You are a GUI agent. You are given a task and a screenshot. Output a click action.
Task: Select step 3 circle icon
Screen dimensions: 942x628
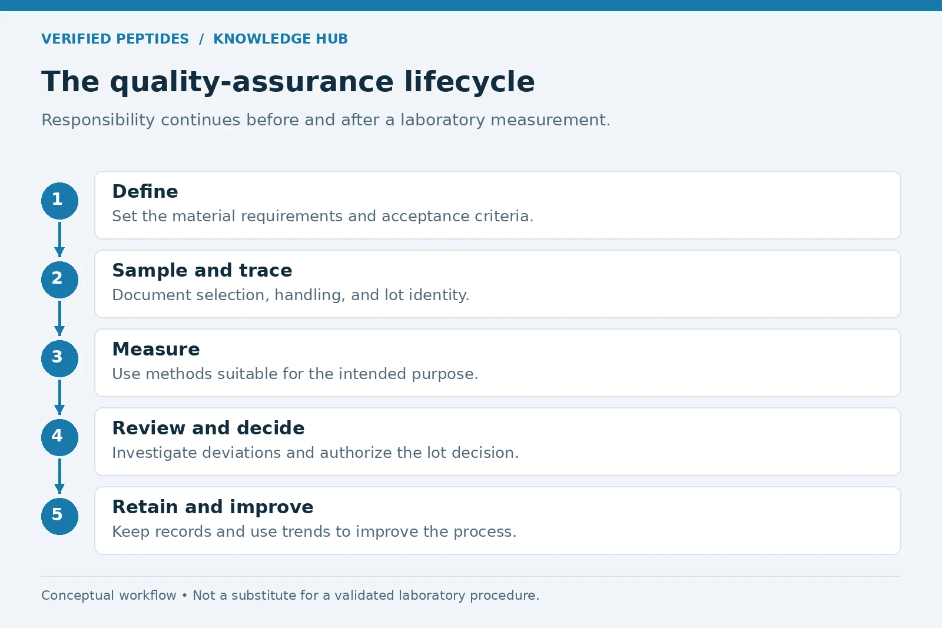[59, 358]
